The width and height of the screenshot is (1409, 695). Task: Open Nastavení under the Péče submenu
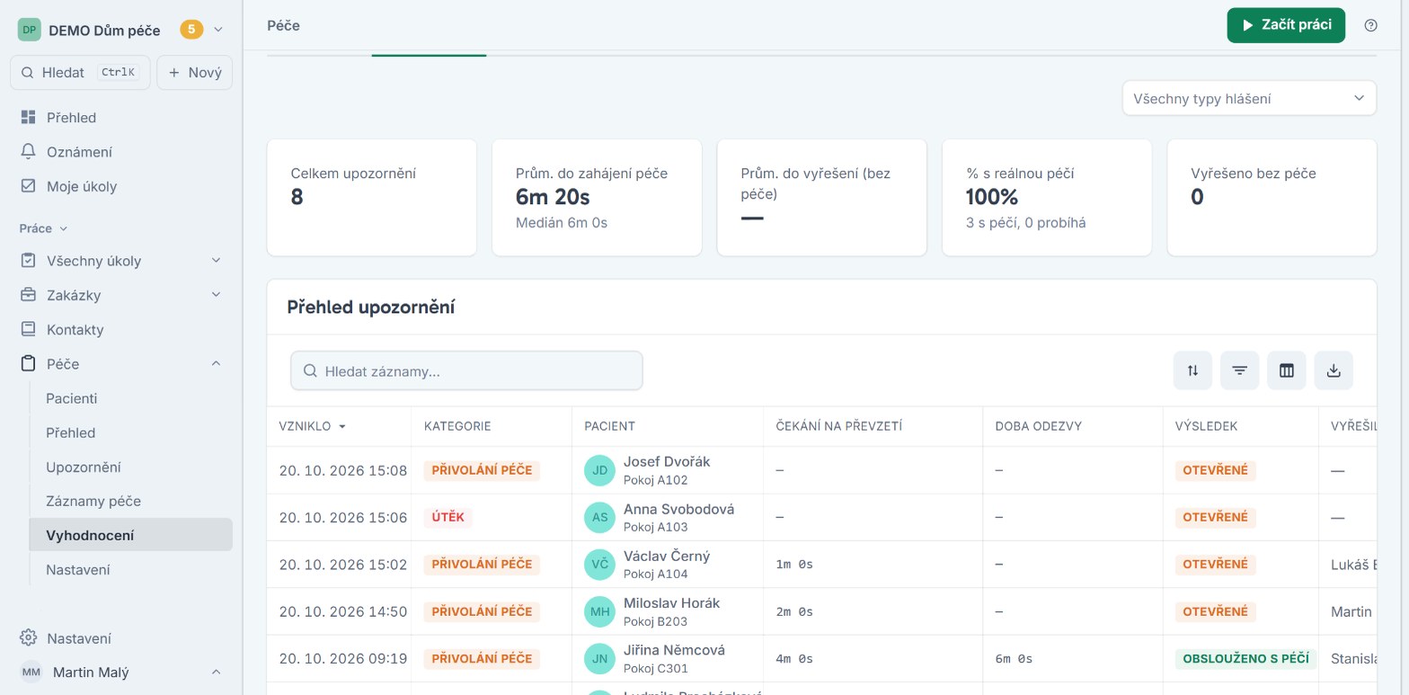pyautogui.click(x=78, y=569)
